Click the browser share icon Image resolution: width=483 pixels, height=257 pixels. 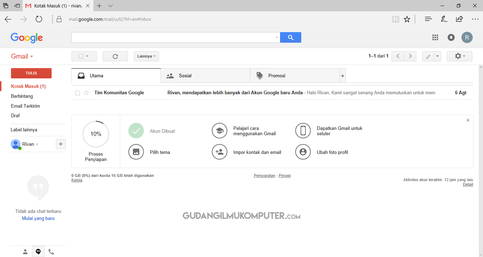(459, 19)
